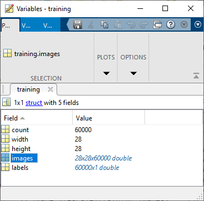Click the Paste clipboard icon
The width and height of the screenshot is (204, 201).
tap(118, 24)
